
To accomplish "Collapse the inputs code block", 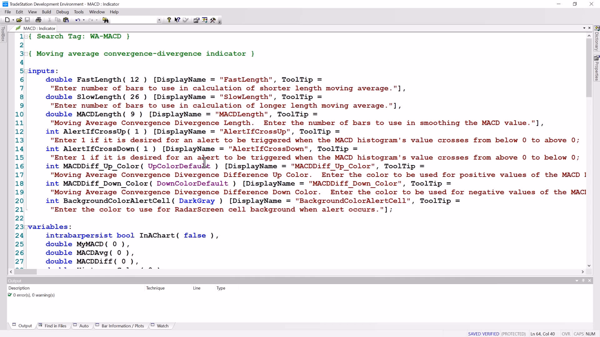I will (26, 71).
